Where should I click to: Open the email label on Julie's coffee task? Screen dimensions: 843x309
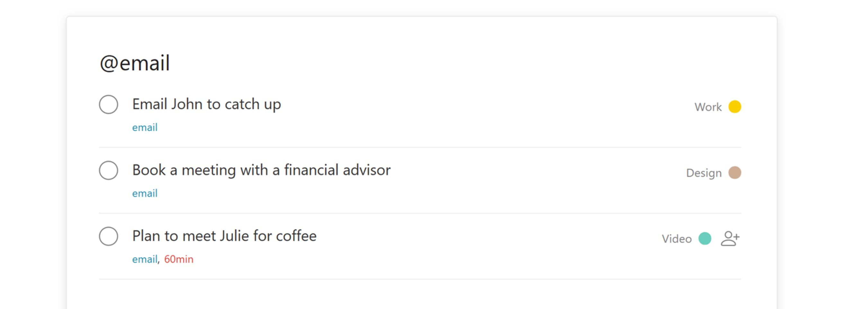[145, 259]
